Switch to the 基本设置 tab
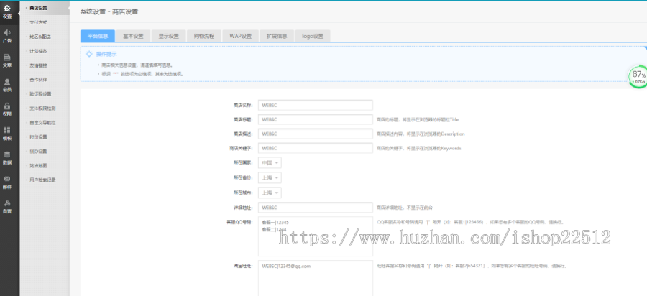 (x=133, y=36)
